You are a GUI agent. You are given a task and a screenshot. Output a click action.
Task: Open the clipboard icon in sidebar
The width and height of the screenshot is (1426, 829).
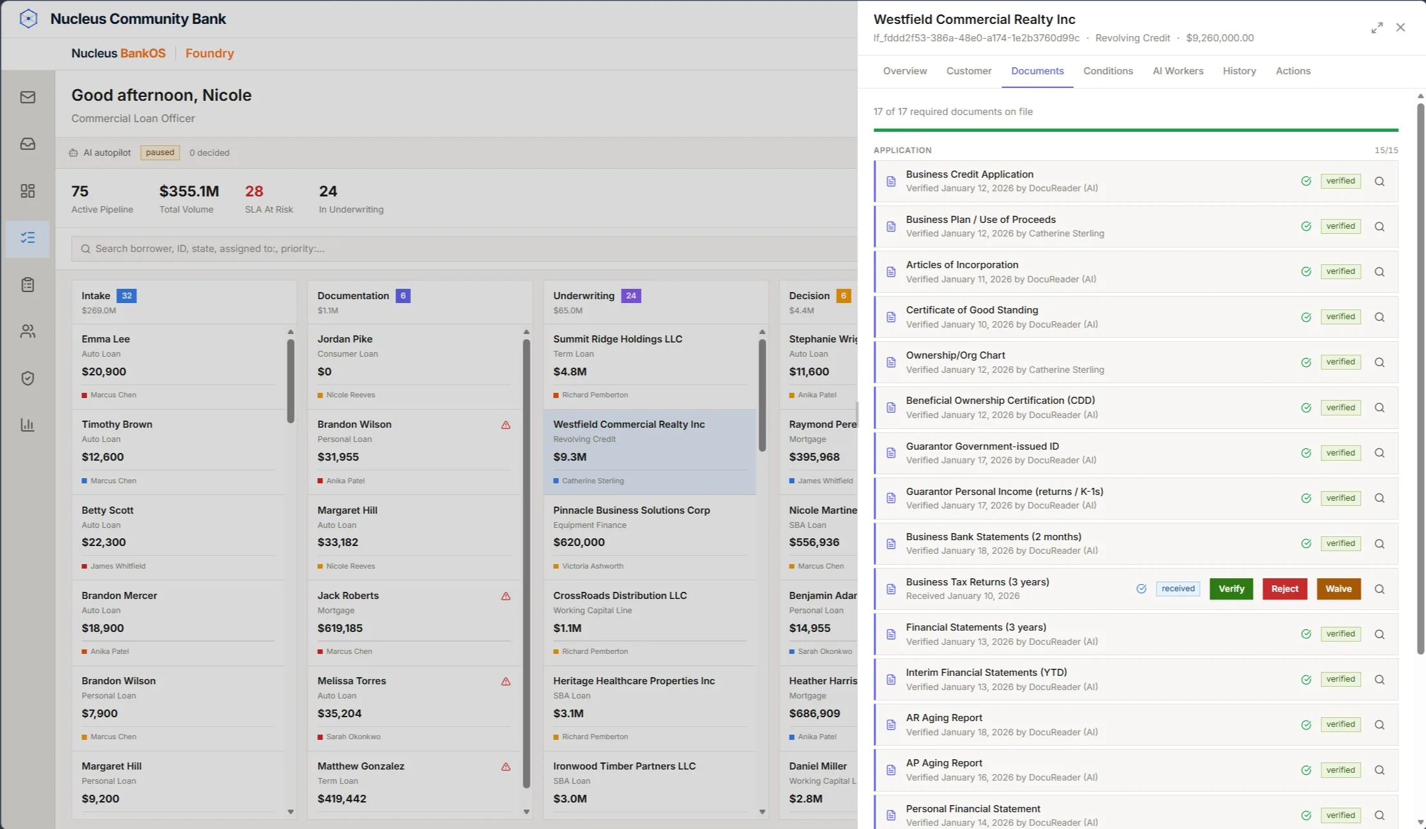click(x=28, y=284)
